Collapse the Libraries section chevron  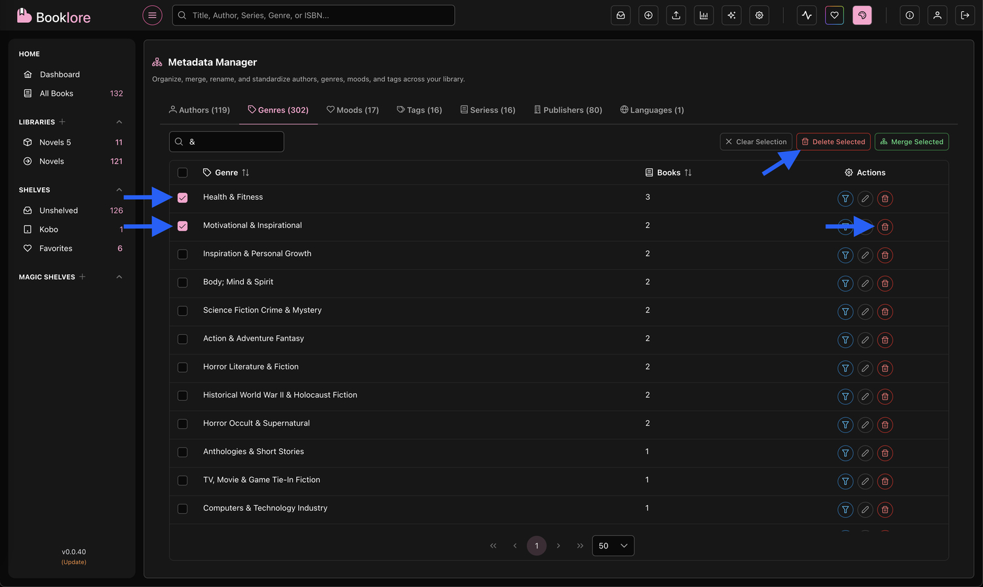tap(119, 122)
